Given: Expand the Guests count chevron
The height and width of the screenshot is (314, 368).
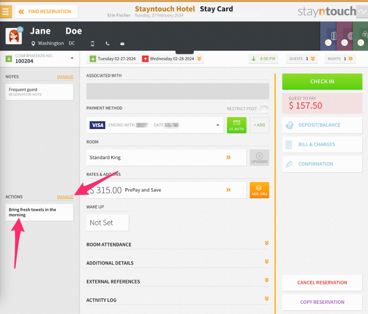Looking at the screenshot, I should pos(313,59).
